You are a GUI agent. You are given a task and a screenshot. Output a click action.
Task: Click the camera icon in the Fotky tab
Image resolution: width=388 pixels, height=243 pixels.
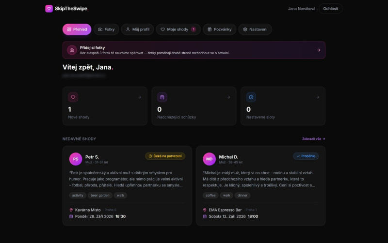click(100, 30)
